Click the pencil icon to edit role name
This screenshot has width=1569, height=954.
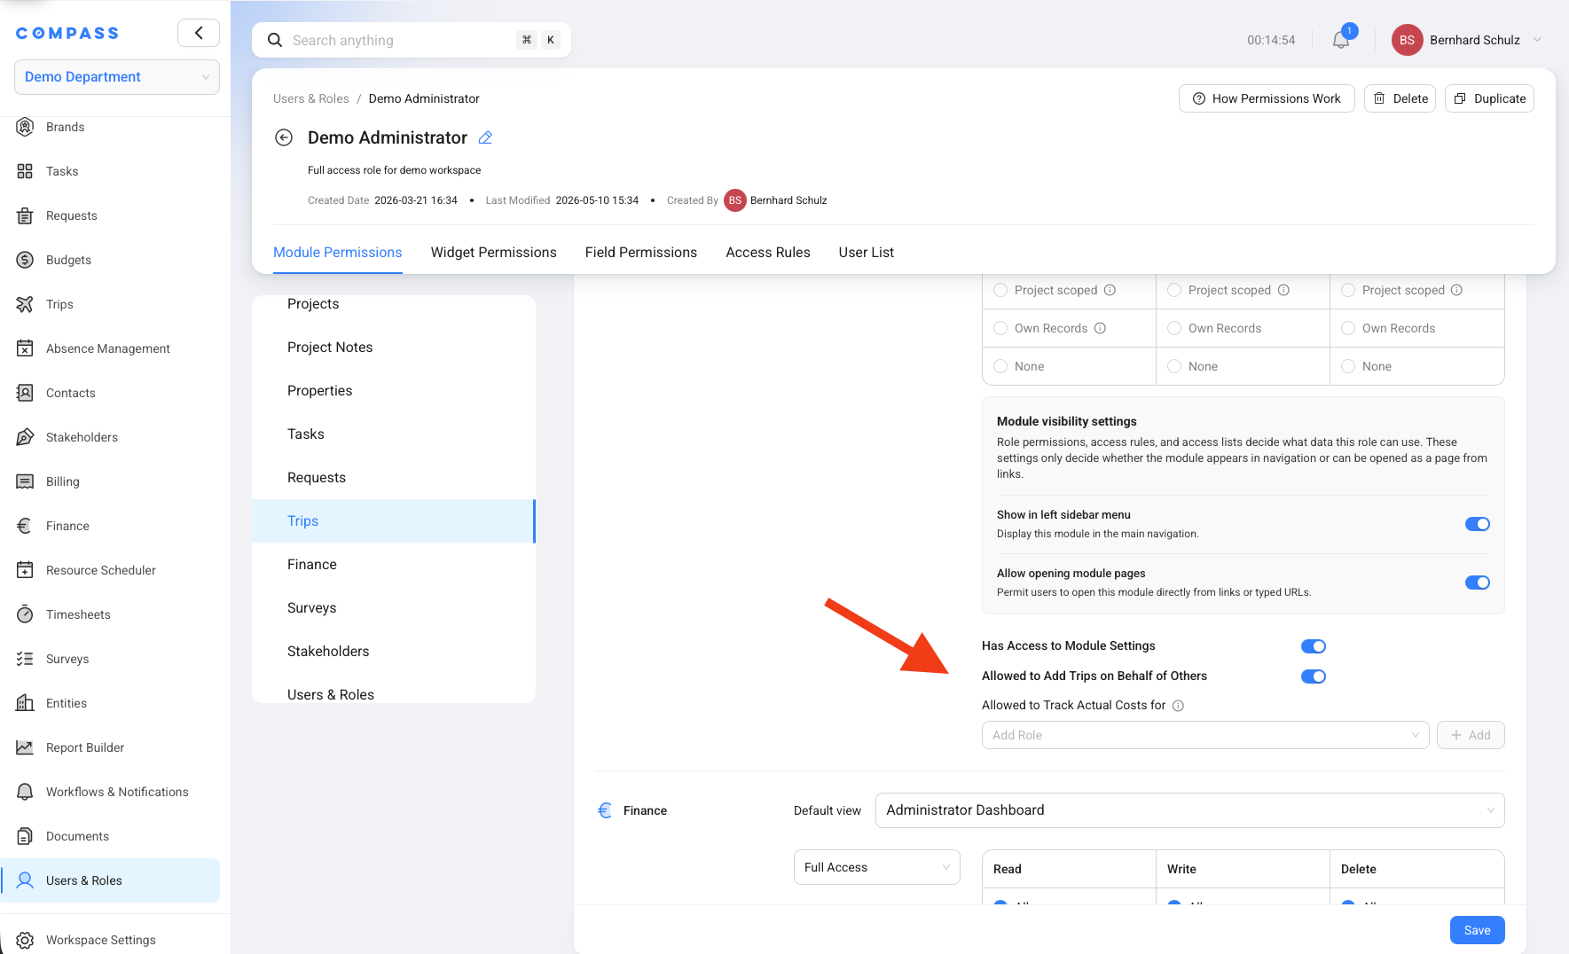coord(485,137)
